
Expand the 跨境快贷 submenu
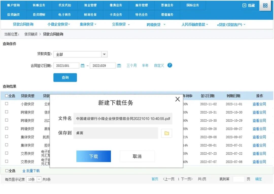(156, 25)
